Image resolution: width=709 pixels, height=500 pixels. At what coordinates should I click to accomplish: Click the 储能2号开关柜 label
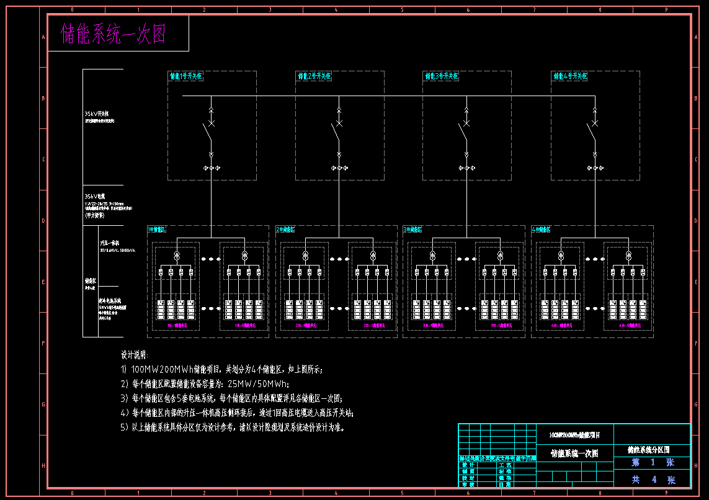coord(314,76)
